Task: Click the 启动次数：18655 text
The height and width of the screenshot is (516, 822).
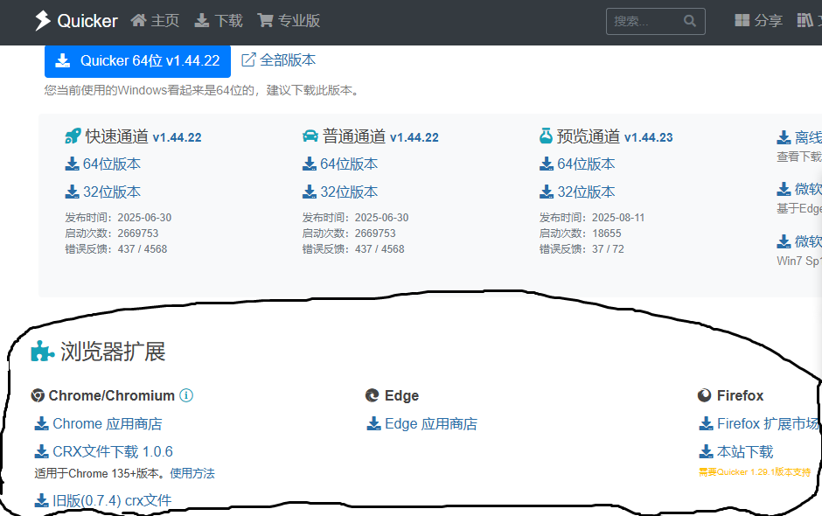Action: tap(581, 234)
